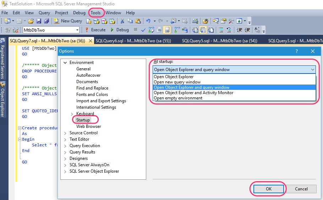
Task: Click the Decrease Indent icon
Action: (x=239, y=30)
